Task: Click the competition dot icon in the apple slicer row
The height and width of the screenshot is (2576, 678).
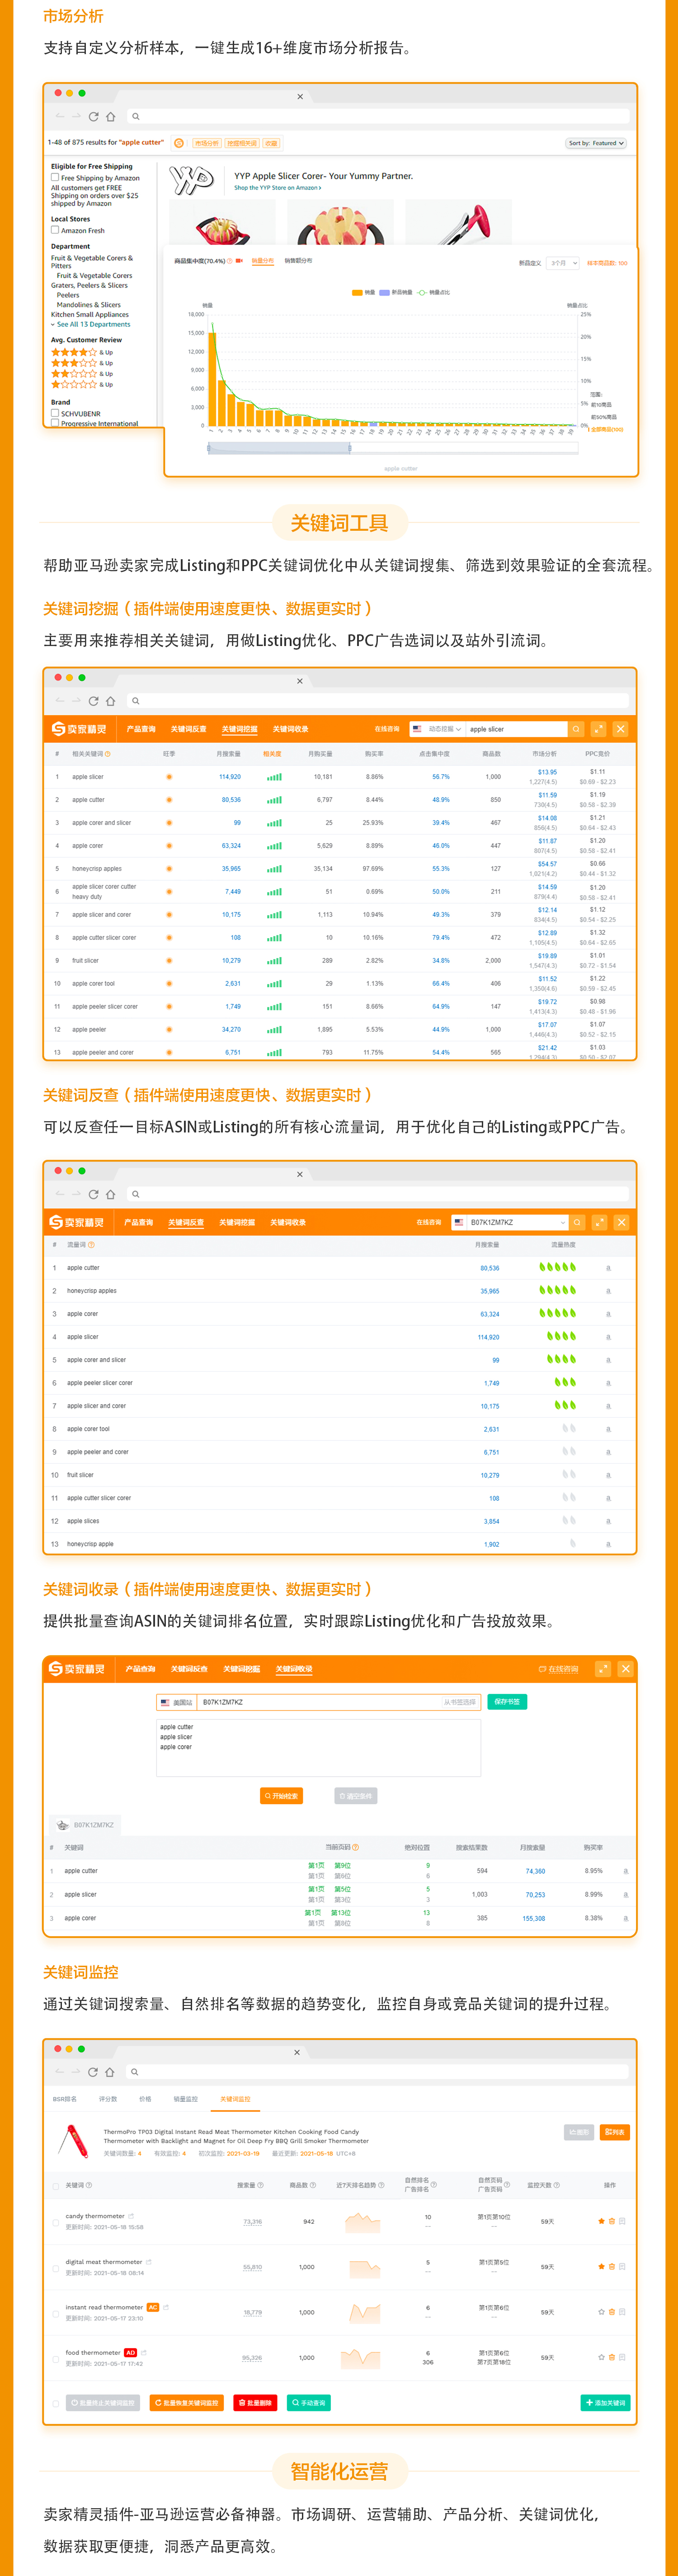Action: click(169, 777)
